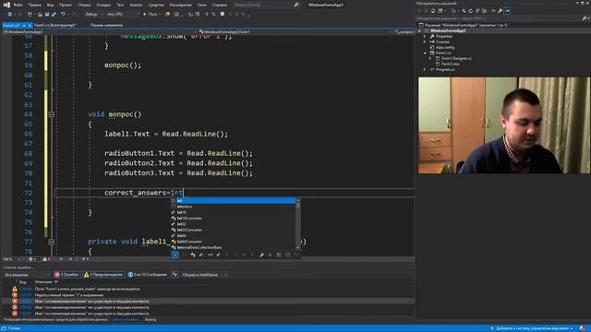Click the view code icon in Solution Explorer

pyautogui.click(x=493, y=11)
